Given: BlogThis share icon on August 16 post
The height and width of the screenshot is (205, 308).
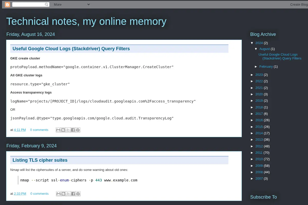Looking at the screenshot, I should [63, 130].
